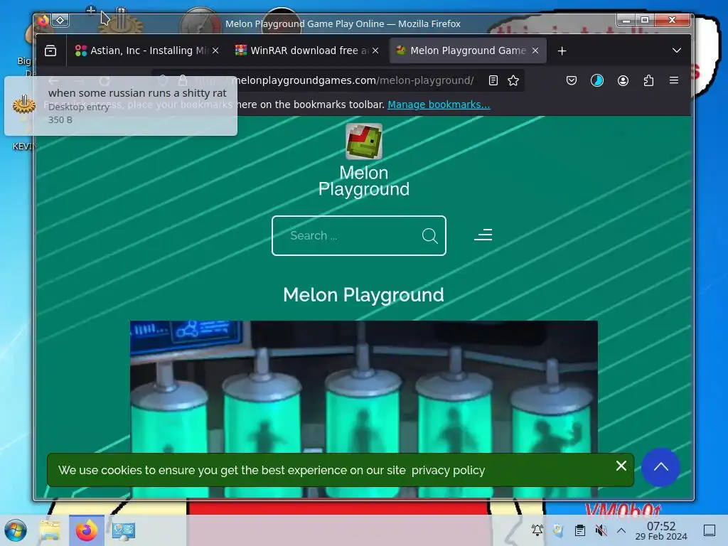This screenshot has height=546, width=728.
Task: Open the privacy policy link in cookie banner
Action: (448, 471)
